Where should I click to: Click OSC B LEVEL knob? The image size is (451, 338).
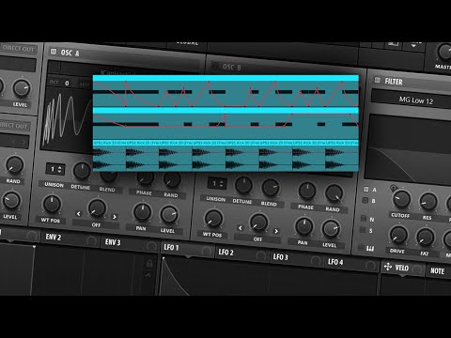click(x=331, y=228)
